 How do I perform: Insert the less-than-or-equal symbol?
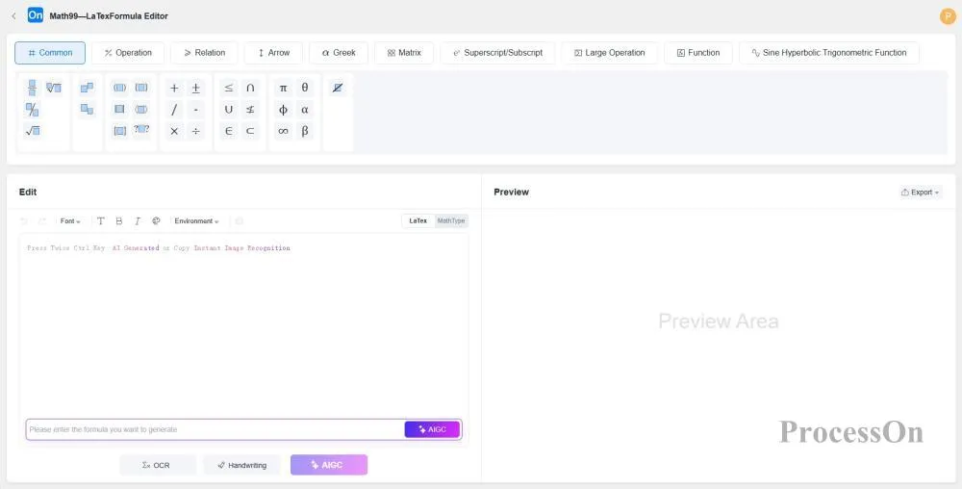[x=228, y=88]
